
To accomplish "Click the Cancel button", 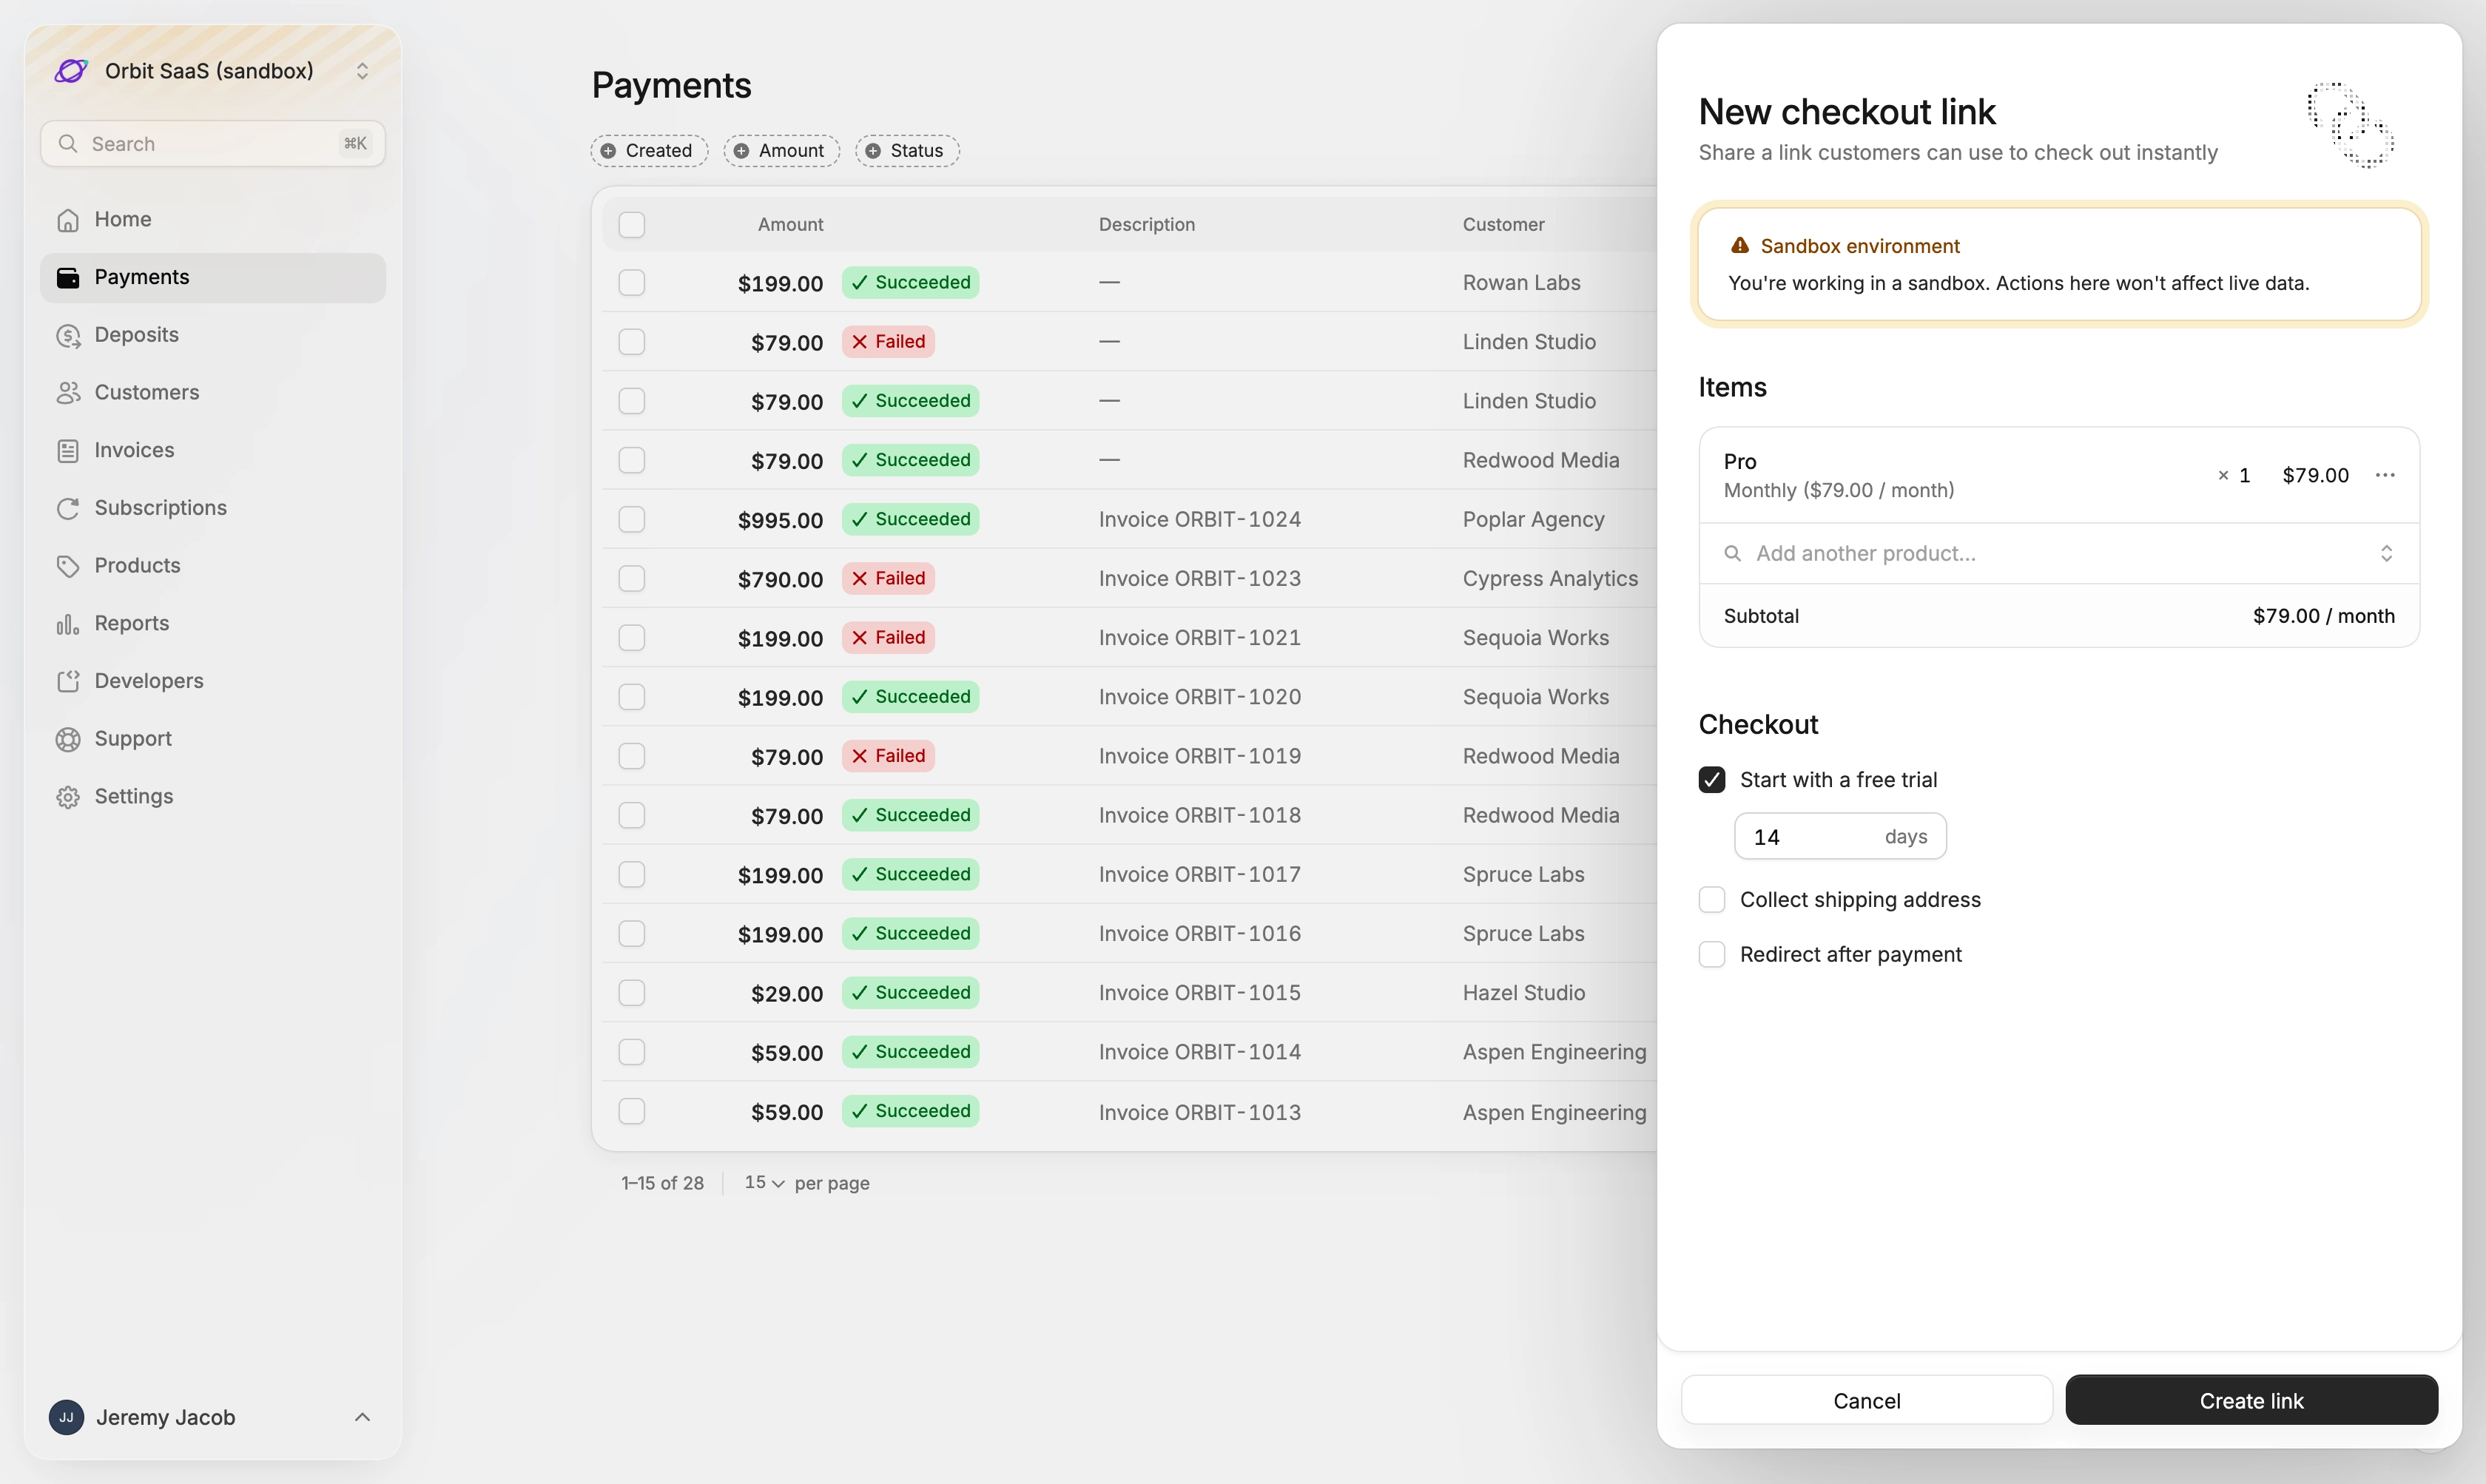I will pyautogui.click(x=1867, y=1400).
